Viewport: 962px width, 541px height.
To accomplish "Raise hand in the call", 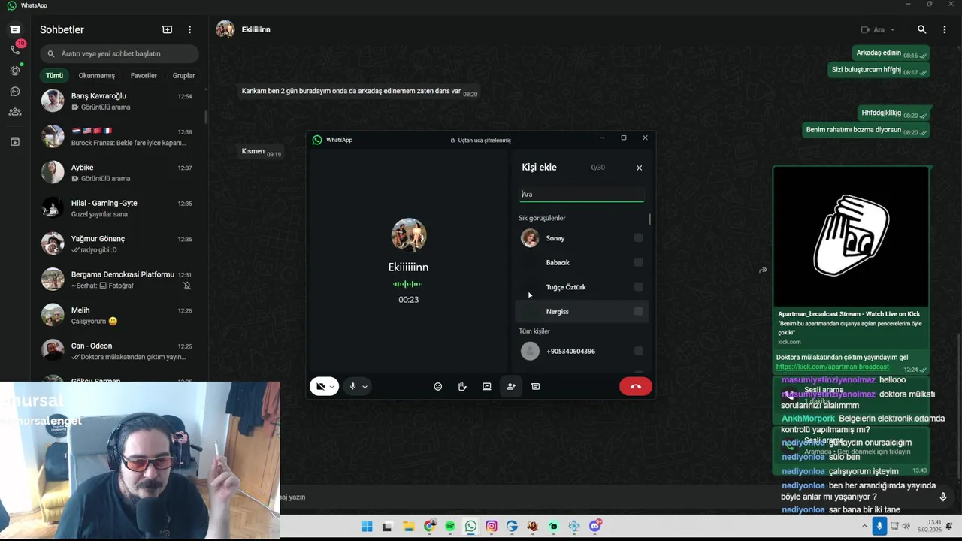I will tap(462, 386).
